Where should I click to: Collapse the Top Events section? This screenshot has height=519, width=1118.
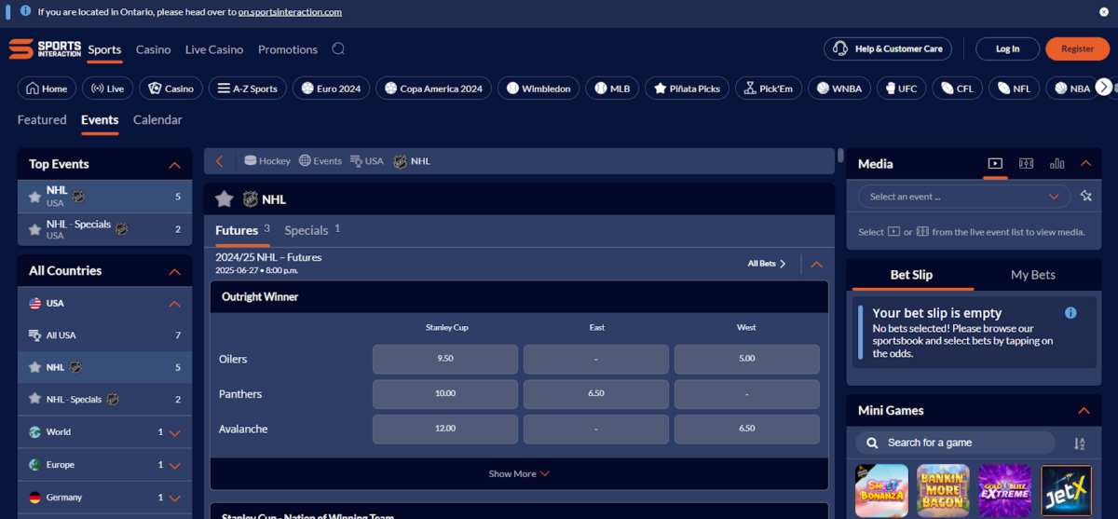174,165
